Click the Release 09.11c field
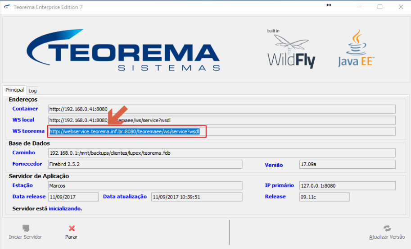Screen dimensions: 411x249 (324, 197)
